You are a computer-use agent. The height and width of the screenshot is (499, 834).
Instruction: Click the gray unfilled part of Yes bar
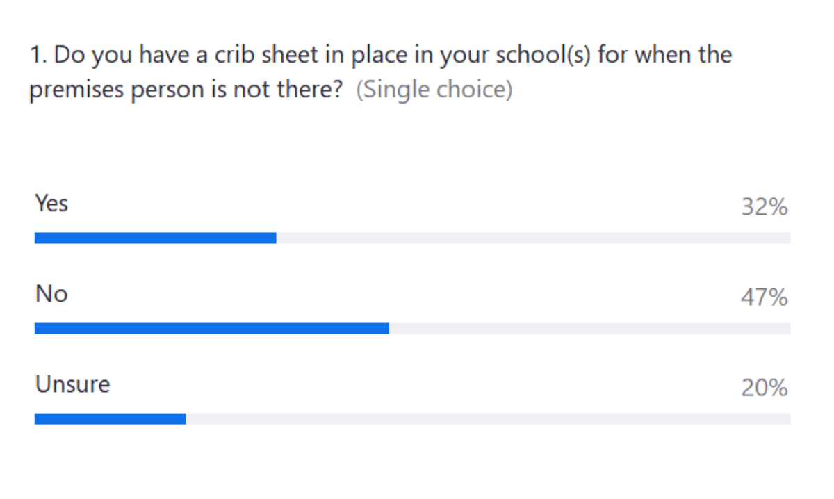point(533,238)
